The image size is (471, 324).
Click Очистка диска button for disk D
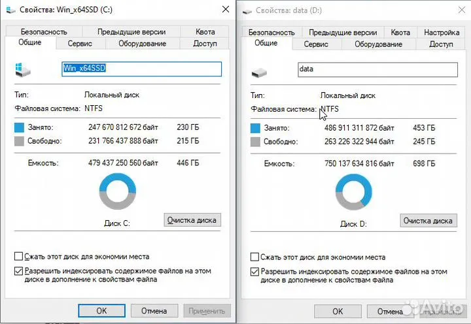pos(428,221)
